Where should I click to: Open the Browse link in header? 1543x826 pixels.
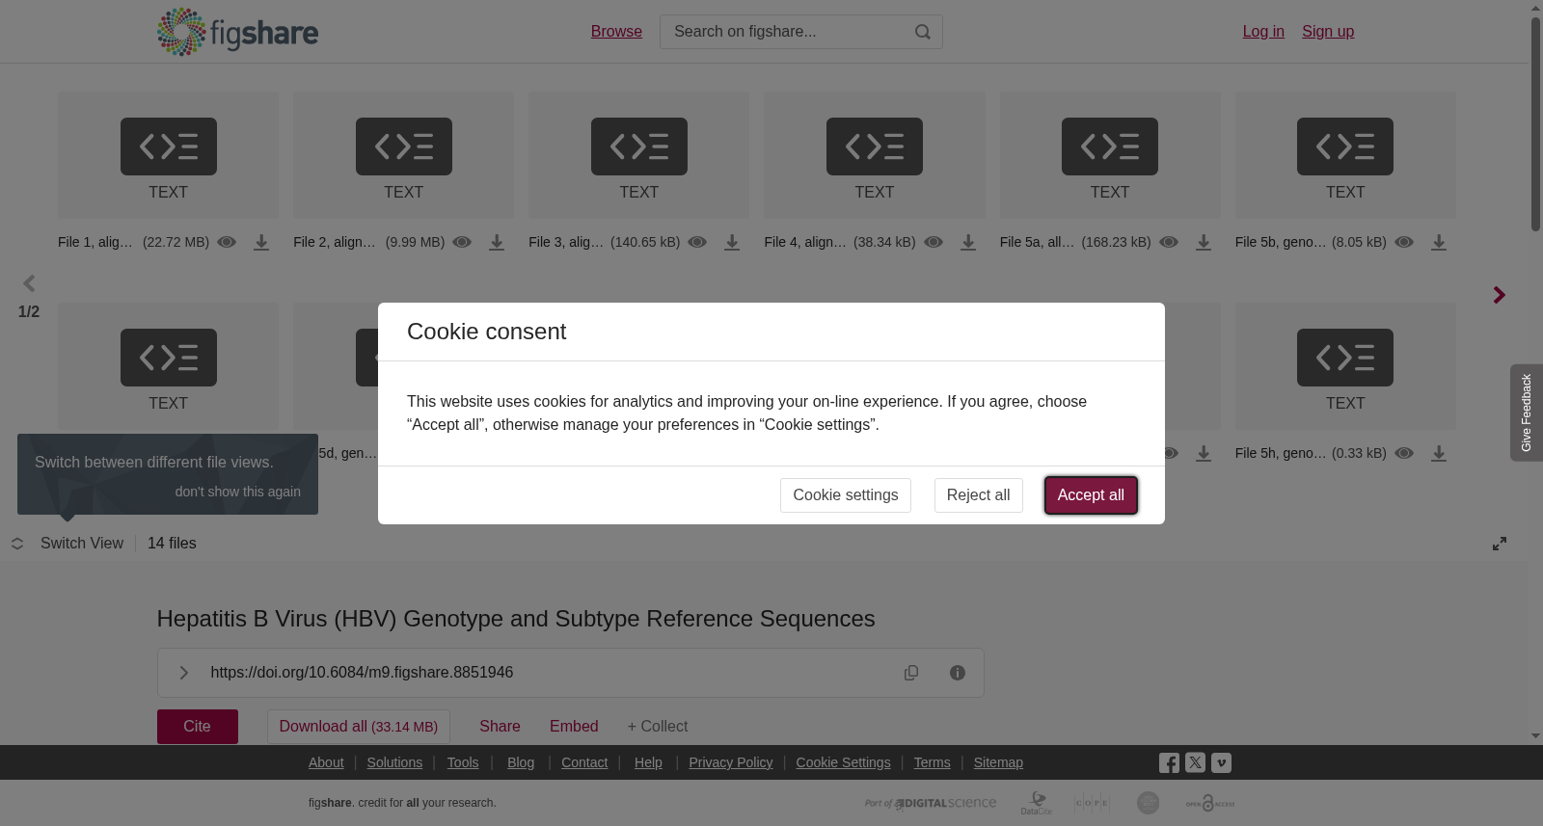616,32
